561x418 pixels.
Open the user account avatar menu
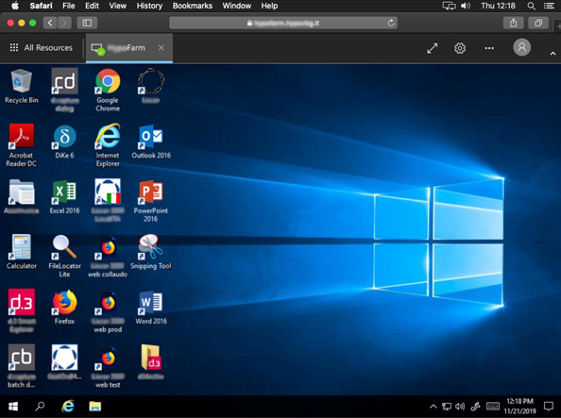click(522, 47)
